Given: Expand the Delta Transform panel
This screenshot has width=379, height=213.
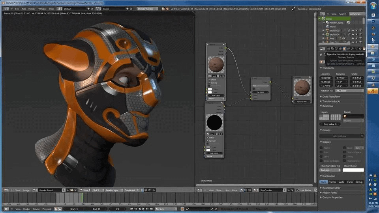Looking at the screenshot, I should click(x=331, y=97).
